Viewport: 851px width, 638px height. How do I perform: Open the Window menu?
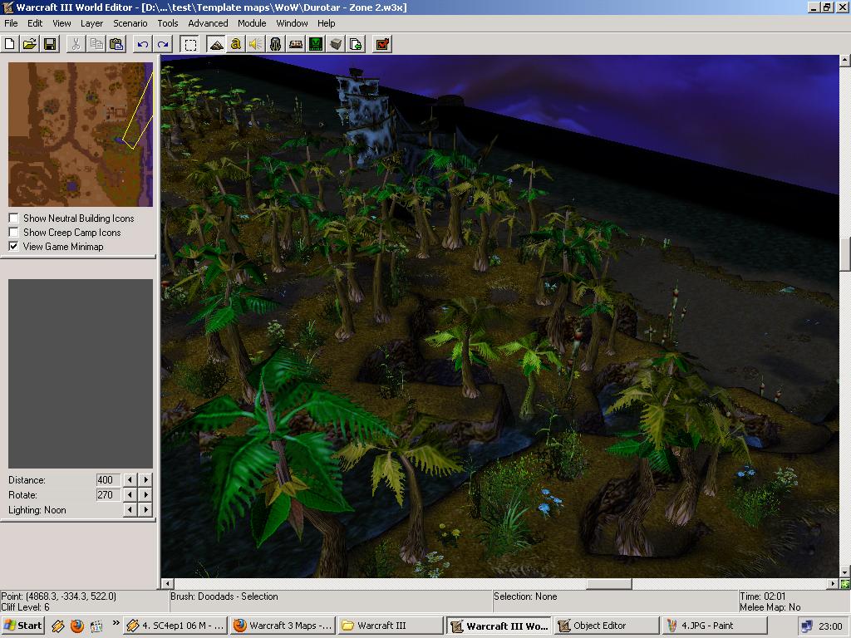[x=292, y=23]
